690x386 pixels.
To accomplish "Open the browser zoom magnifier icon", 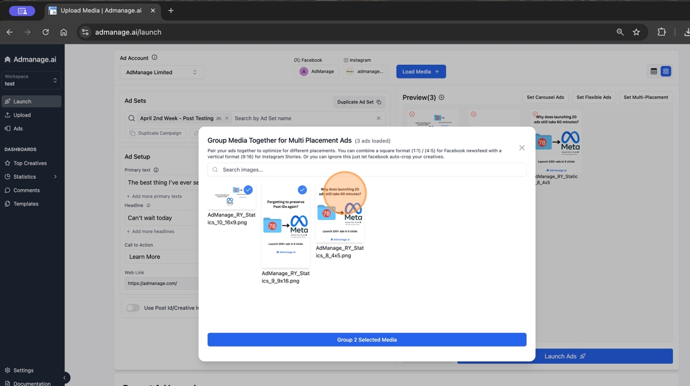I will click(x=620, y=32).
